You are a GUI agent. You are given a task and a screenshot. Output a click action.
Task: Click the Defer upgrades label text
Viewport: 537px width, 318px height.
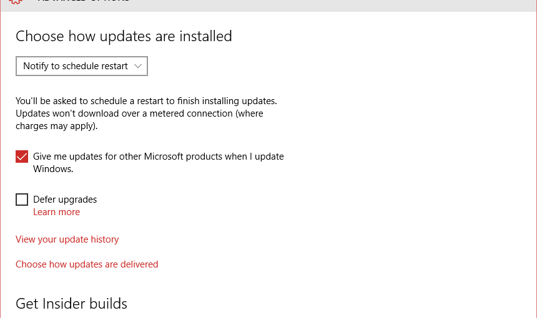coord(65,200)
